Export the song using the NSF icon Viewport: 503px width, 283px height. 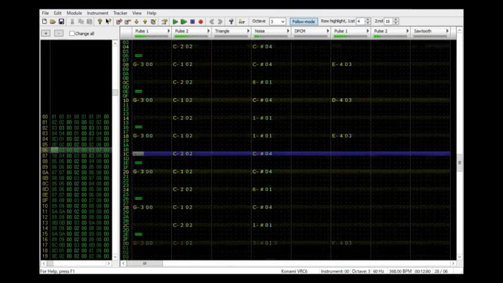pos(242,21)
